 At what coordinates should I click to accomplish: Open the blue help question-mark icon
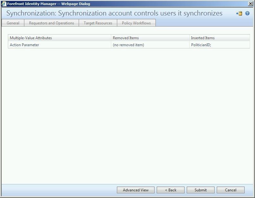tap(247, 13)
